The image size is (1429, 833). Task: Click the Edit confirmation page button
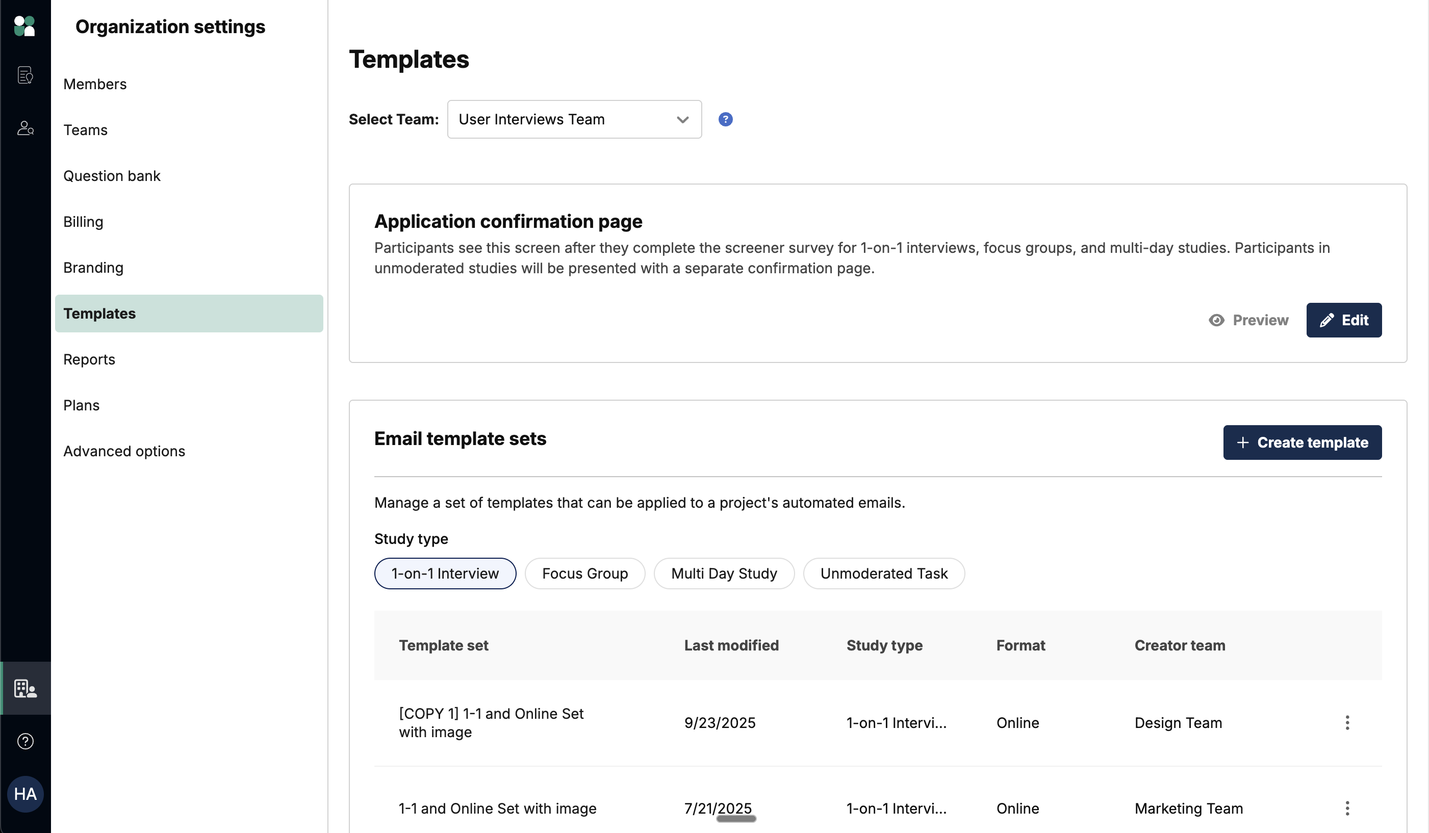coord(1343,320)
